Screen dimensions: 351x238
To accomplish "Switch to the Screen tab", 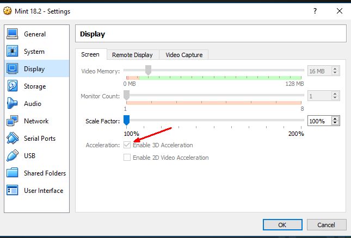I will click(90, 54).
